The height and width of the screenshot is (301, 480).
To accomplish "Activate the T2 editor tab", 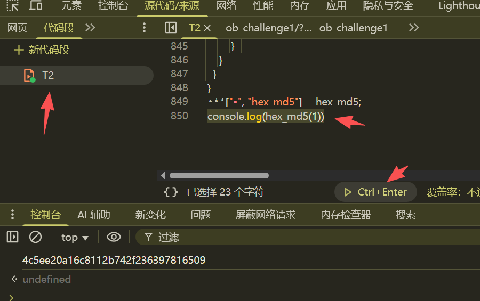I will (194, 28).
